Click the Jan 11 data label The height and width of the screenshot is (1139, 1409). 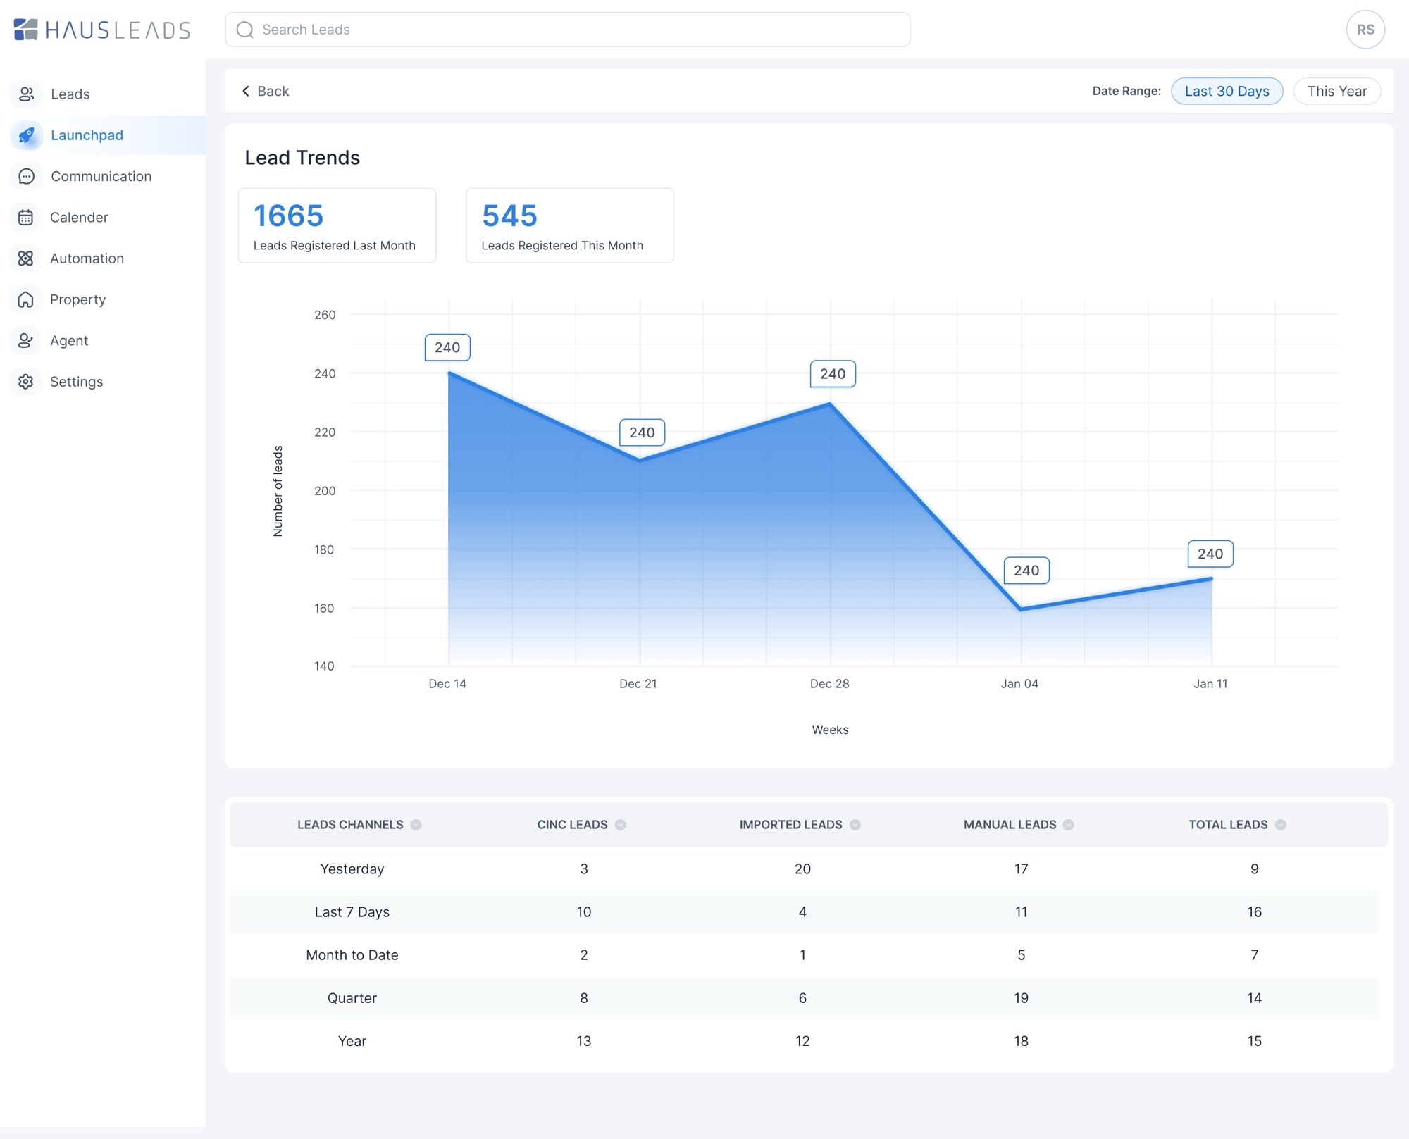(1210, 554)
